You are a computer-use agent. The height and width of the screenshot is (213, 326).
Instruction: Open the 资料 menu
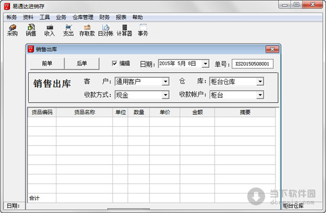[28, 17]
